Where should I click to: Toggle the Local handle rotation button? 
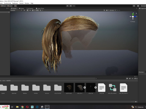pos(10,6)
